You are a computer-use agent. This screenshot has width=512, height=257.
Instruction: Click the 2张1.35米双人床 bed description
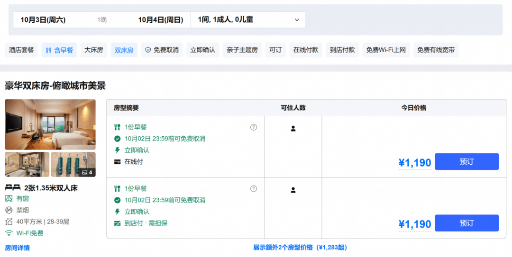[x=51, y=188]
